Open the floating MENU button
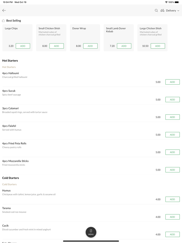 pyautogui.click(x=91, y=232)
